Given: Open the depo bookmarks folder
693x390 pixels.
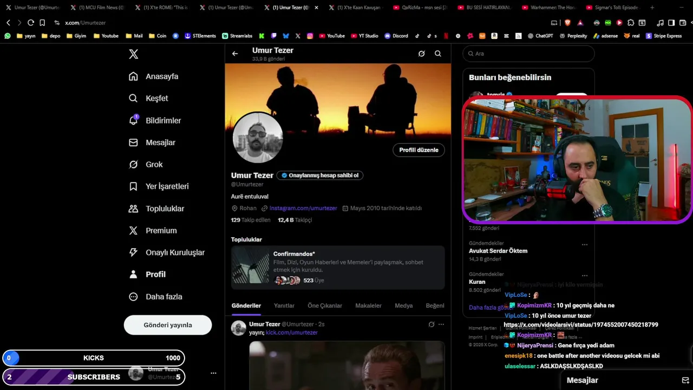Looking at the screenshot, I should click(51, 36).
